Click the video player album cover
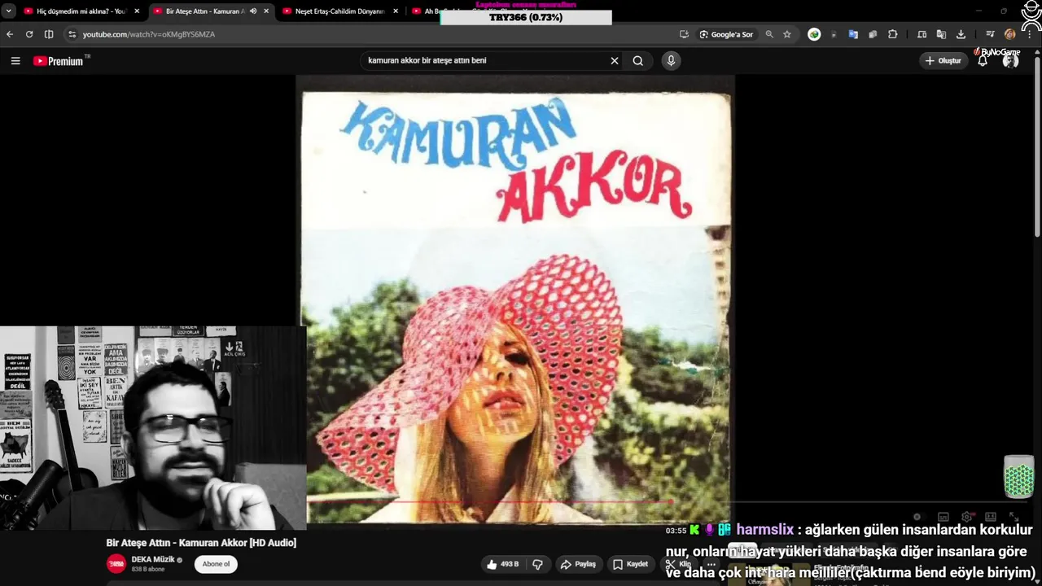The width and height of the screenshot is (1042, 586). coord(515,300)
